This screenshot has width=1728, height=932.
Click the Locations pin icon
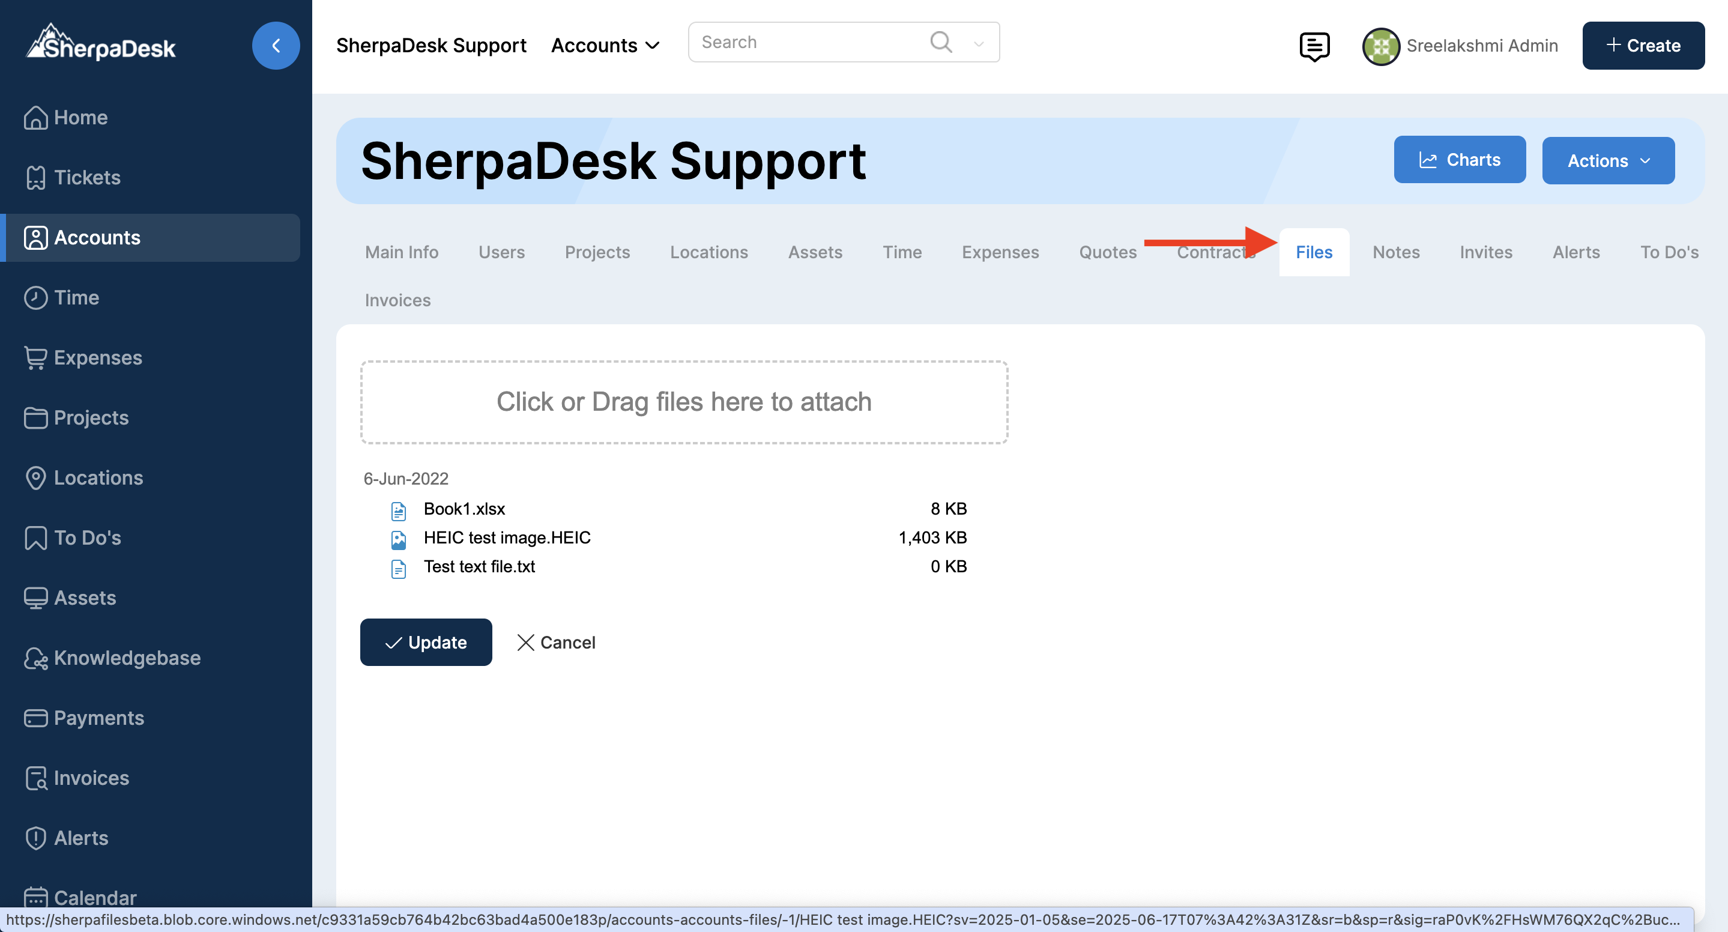click(x=35, y=478)
